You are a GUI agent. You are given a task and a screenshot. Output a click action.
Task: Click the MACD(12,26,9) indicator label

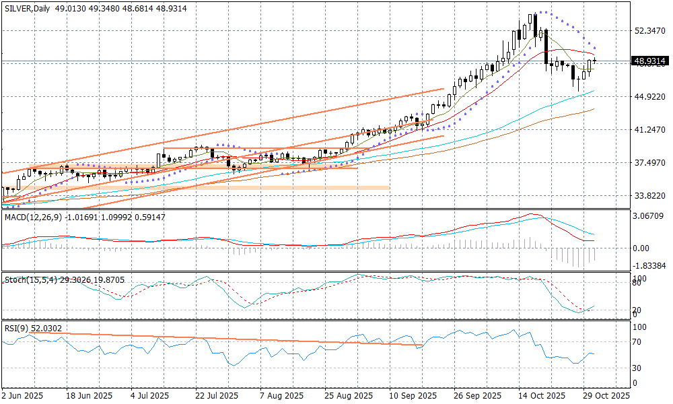tap(34, 217)
